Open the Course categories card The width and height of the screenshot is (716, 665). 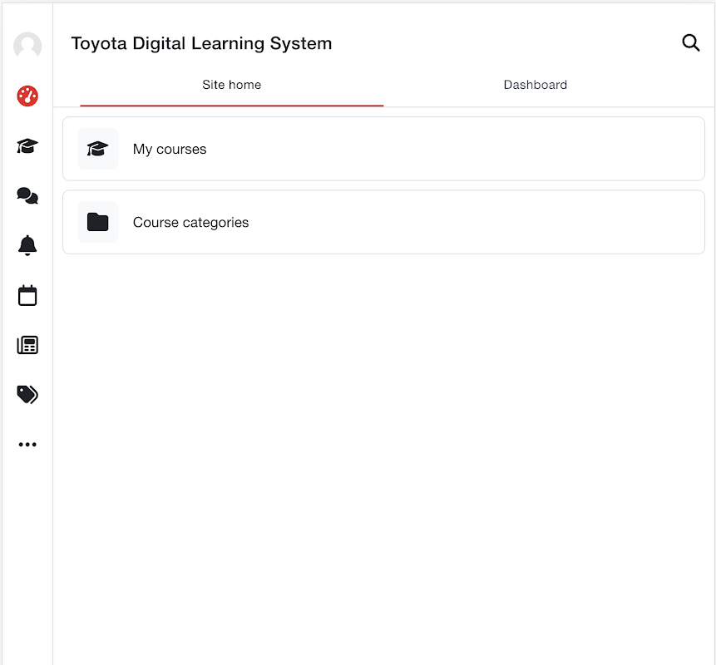click(x=383, y=222)
